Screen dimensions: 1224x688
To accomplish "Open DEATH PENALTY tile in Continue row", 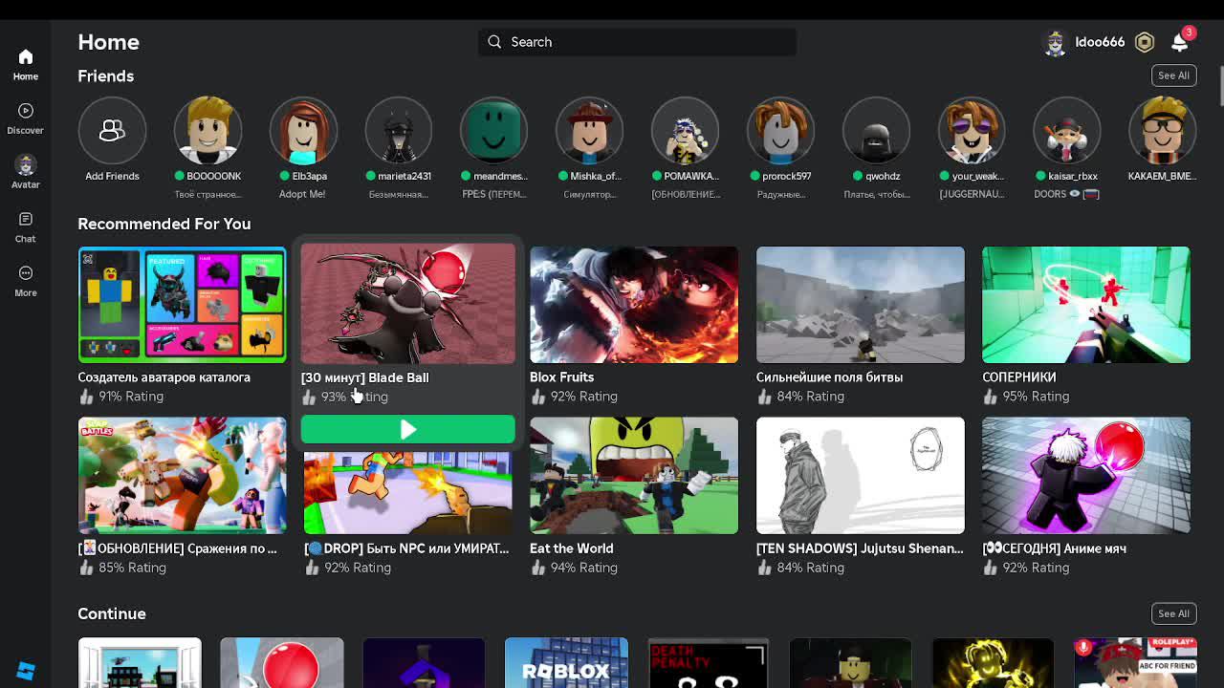I will pyautogui.click(x=708, y=663).
